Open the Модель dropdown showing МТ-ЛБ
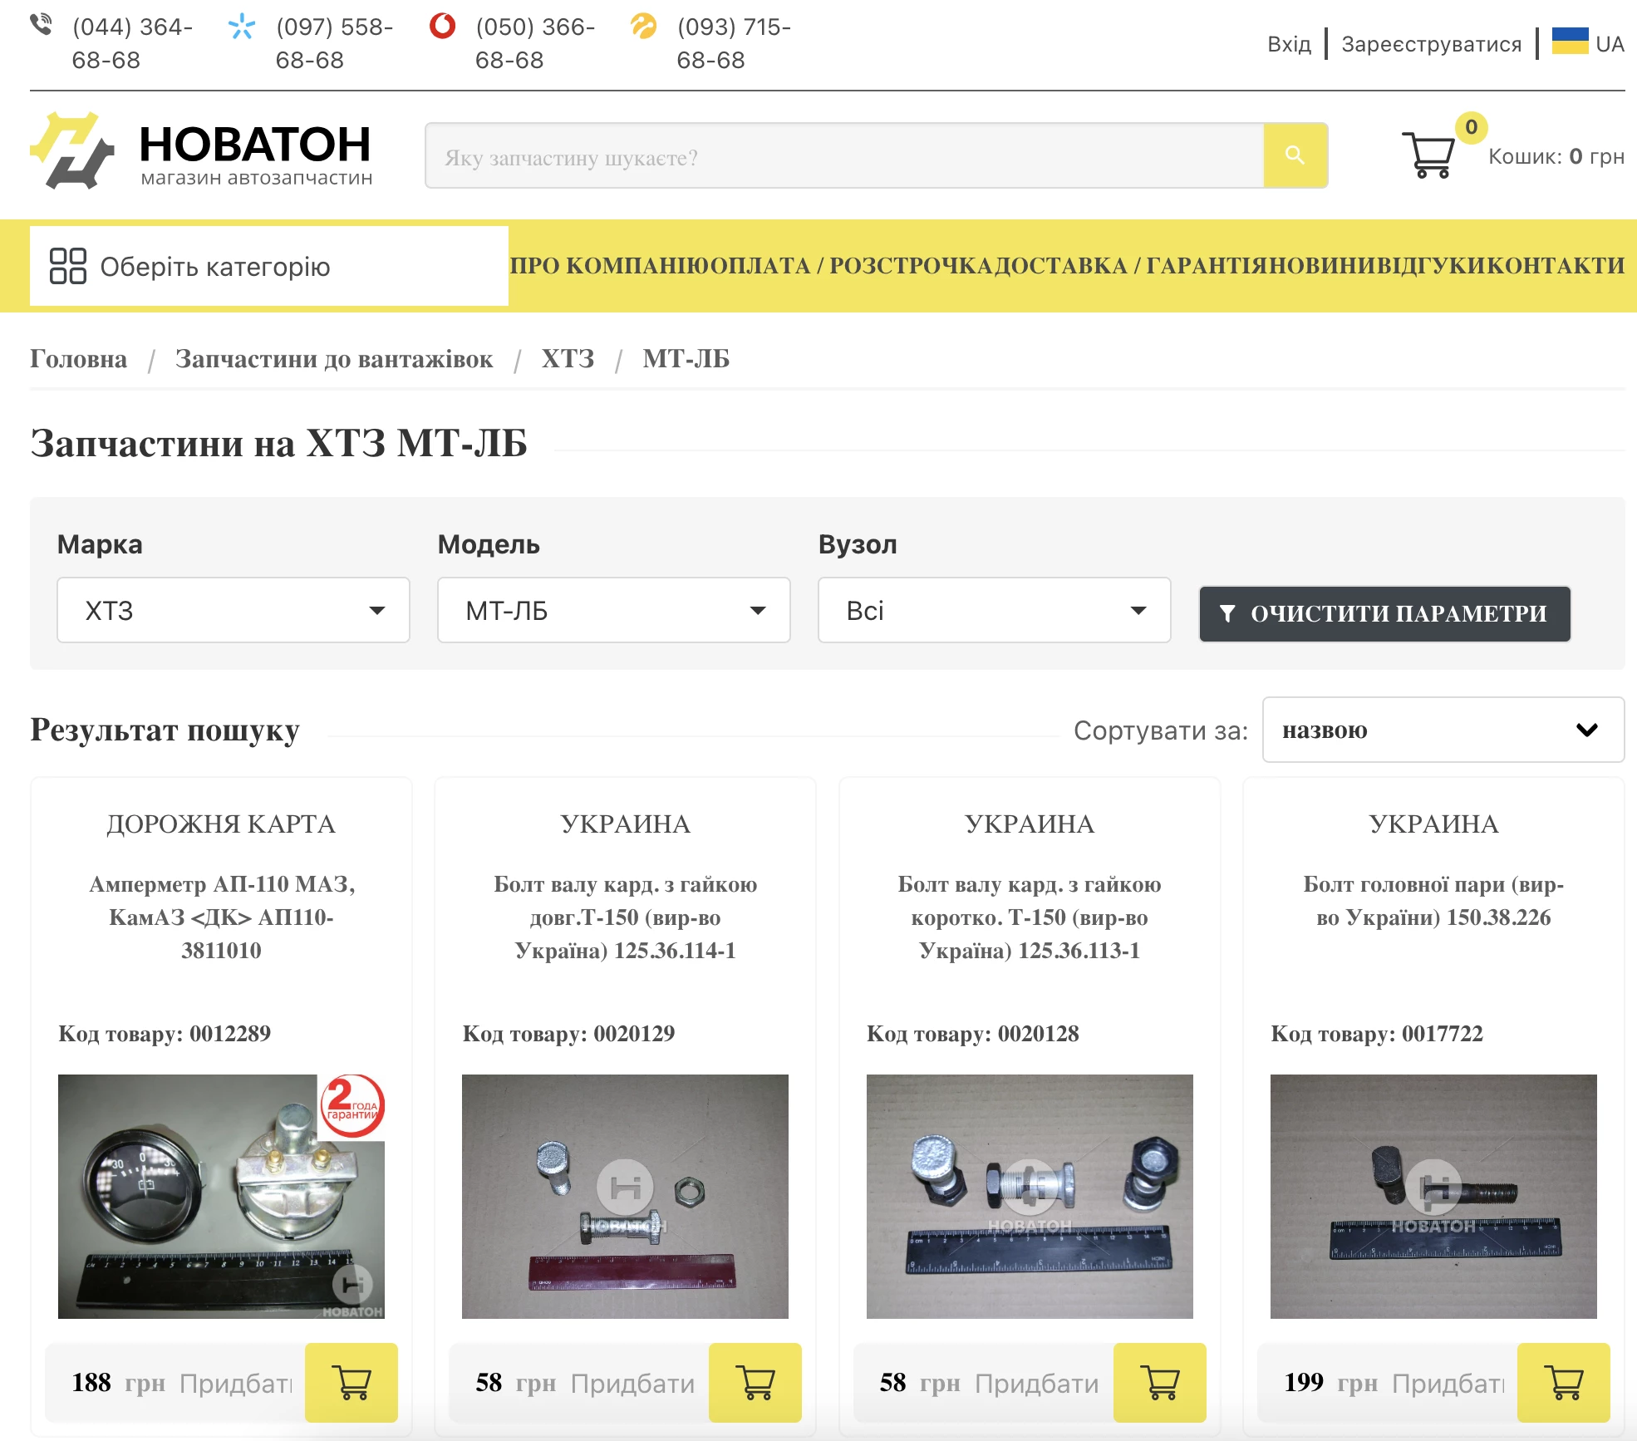Image resolution: width=1637 pixels, height=1441 pixels. 613,610
